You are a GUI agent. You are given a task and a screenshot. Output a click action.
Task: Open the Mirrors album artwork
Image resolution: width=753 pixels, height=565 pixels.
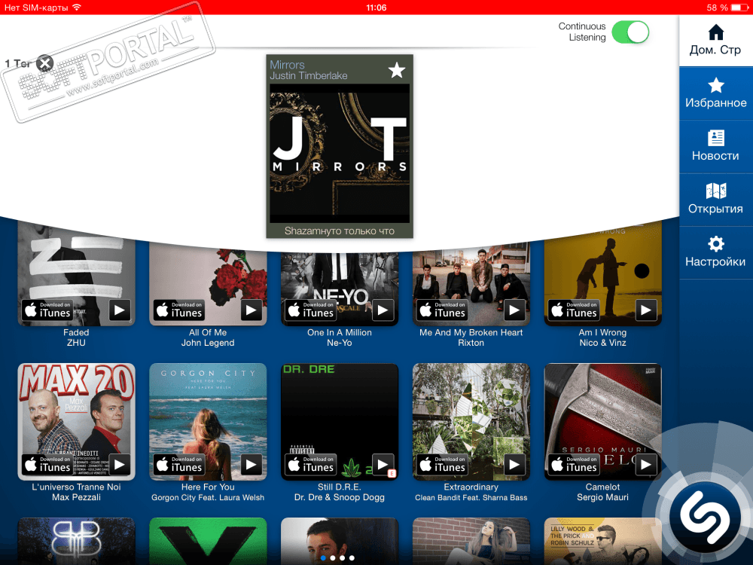(340, 153)
